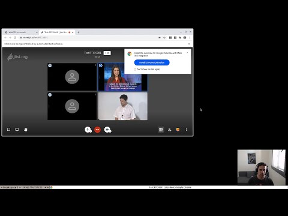Click the Jitsi Meet - Google Chrome taskbar title
The image size is (288, 216).
(170, 187)
